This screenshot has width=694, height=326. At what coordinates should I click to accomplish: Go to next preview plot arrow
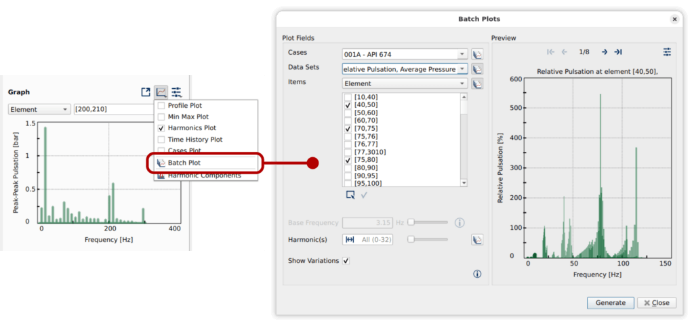pos(604,52)
